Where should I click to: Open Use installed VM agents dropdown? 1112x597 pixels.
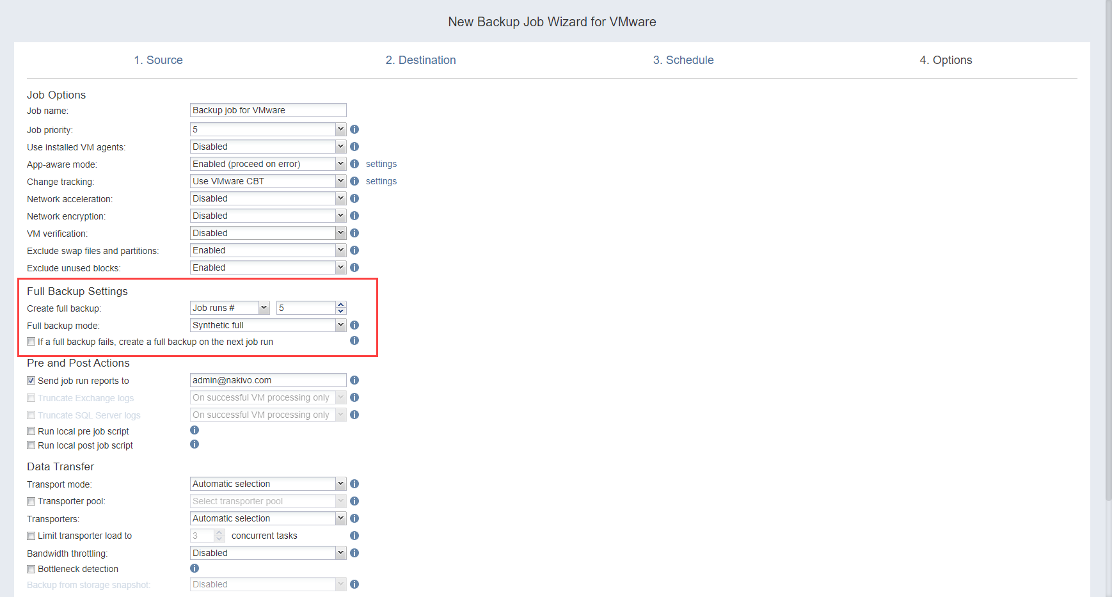tap(268, 147)
